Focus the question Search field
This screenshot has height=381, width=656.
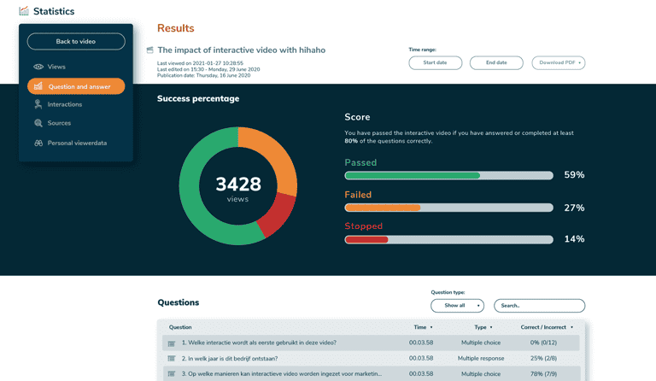click(x=539, y=306)
